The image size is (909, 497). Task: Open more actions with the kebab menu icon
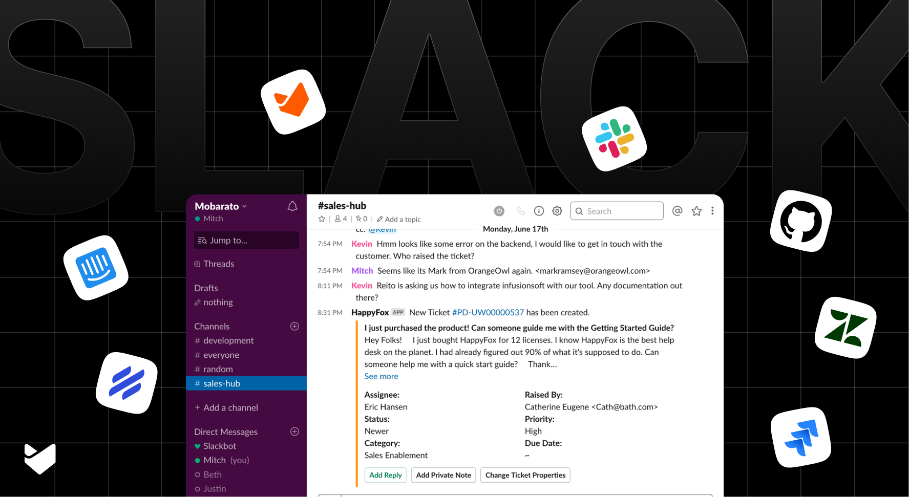[712, 210]
